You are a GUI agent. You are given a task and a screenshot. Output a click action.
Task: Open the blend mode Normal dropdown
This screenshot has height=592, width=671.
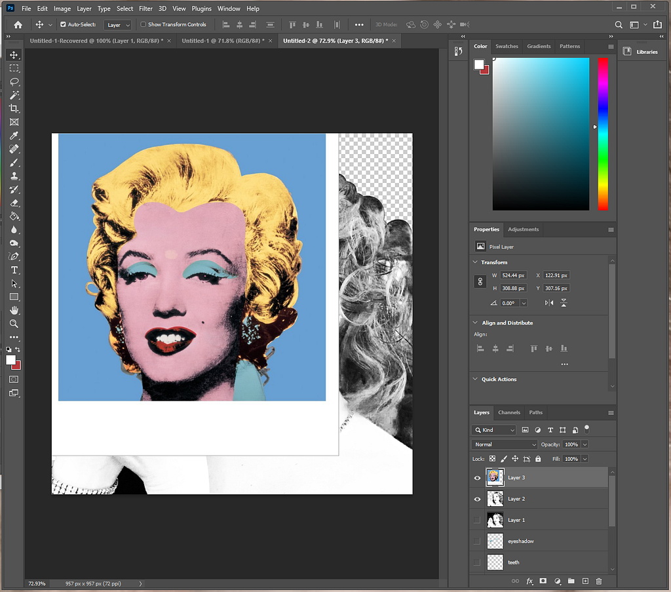(x=504, y=444)
